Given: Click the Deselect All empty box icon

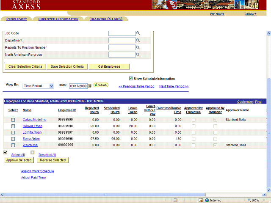Looking at the screenshot, I should pos(33,153).
